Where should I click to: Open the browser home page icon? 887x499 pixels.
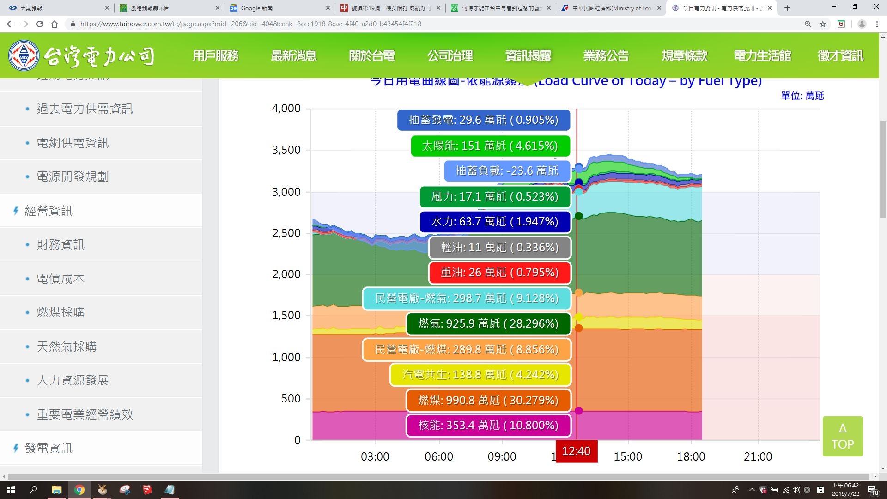coord(55,24)
